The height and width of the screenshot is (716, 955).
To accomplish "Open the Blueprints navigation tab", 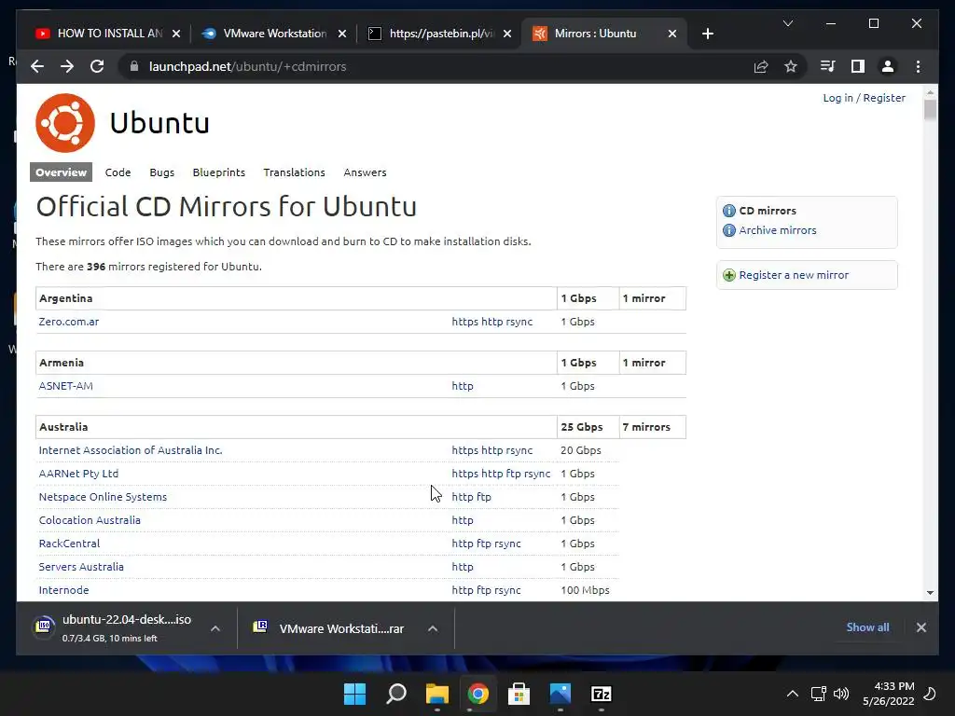I will pos(218,172).
